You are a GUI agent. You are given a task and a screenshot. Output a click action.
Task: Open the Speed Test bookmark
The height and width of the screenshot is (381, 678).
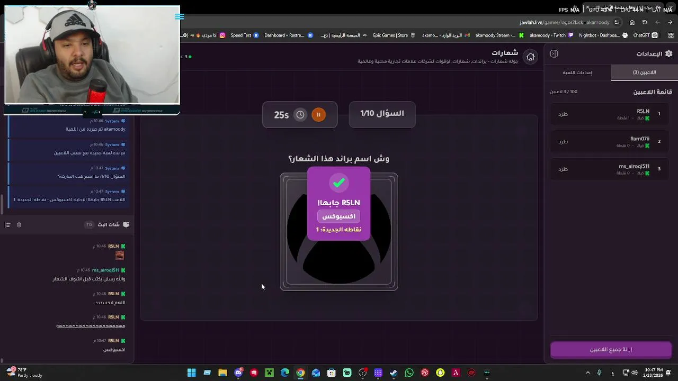point(245,35)
